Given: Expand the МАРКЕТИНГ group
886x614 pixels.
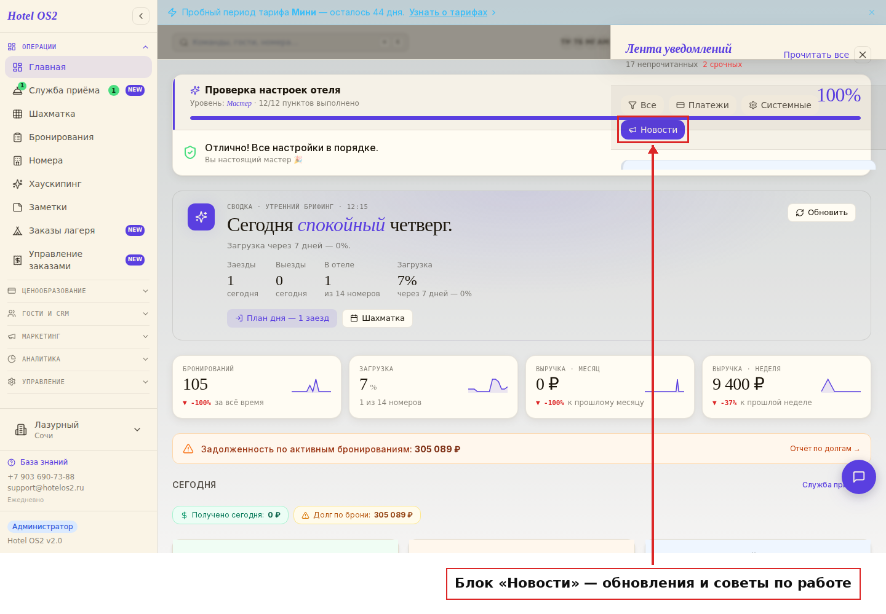Looking at the screenshot, I should 78,336.
